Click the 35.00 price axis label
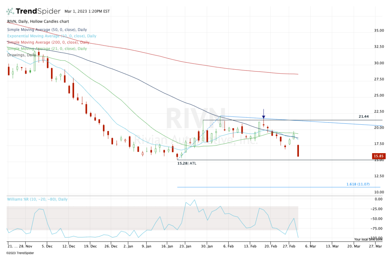 379,31
